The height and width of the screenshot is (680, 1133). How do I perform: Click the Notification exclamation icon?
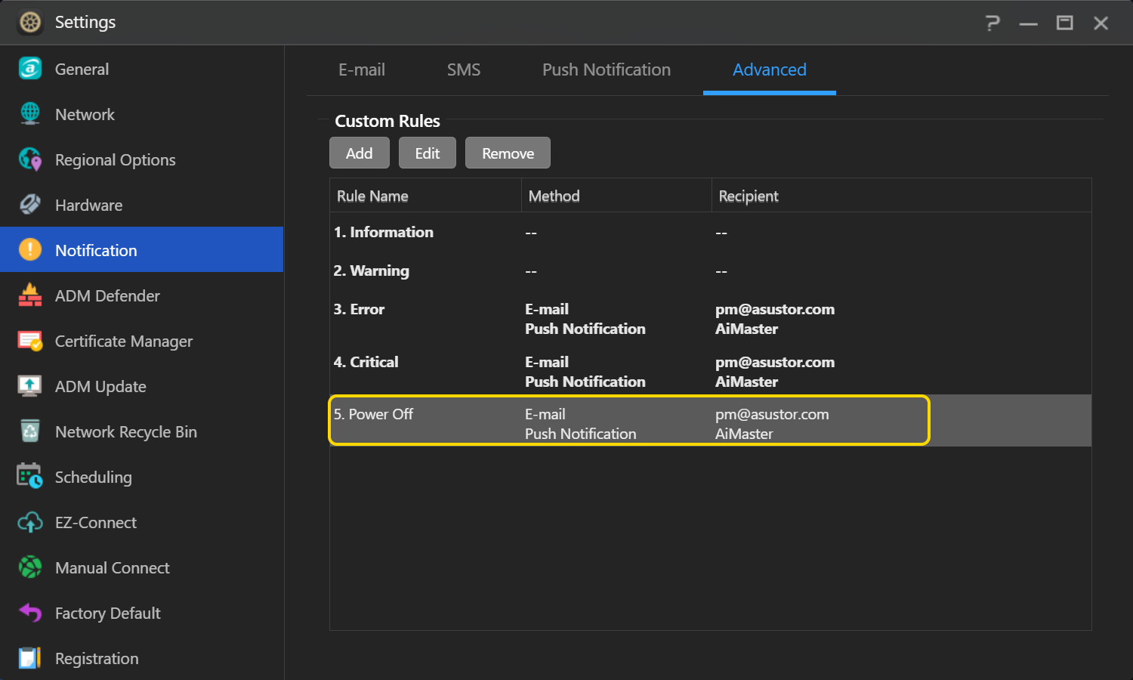[x=30, y=249]
